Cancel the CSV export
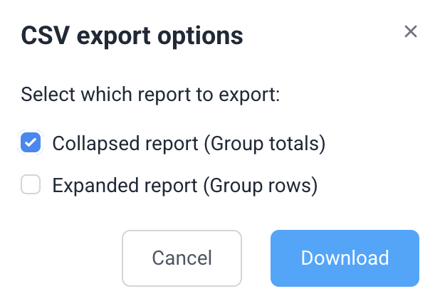This screenshot has height=306, width=440. (182, 258)
